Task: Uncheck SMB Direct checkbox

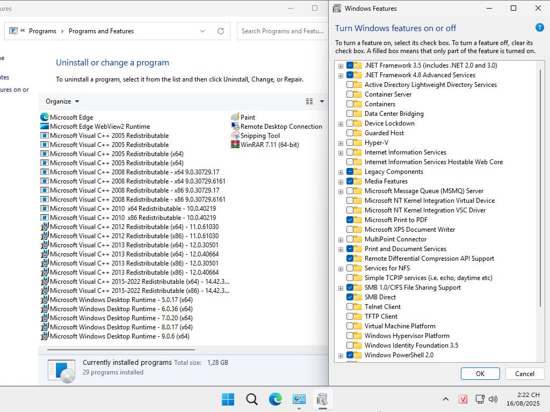Action: 350,297
